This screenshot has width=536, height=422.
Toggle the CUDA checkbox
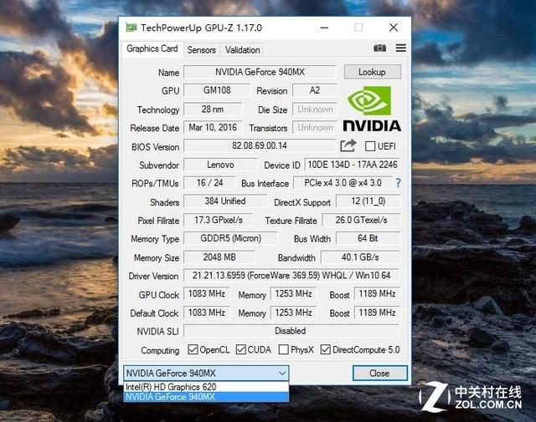(x=241, y=349)
